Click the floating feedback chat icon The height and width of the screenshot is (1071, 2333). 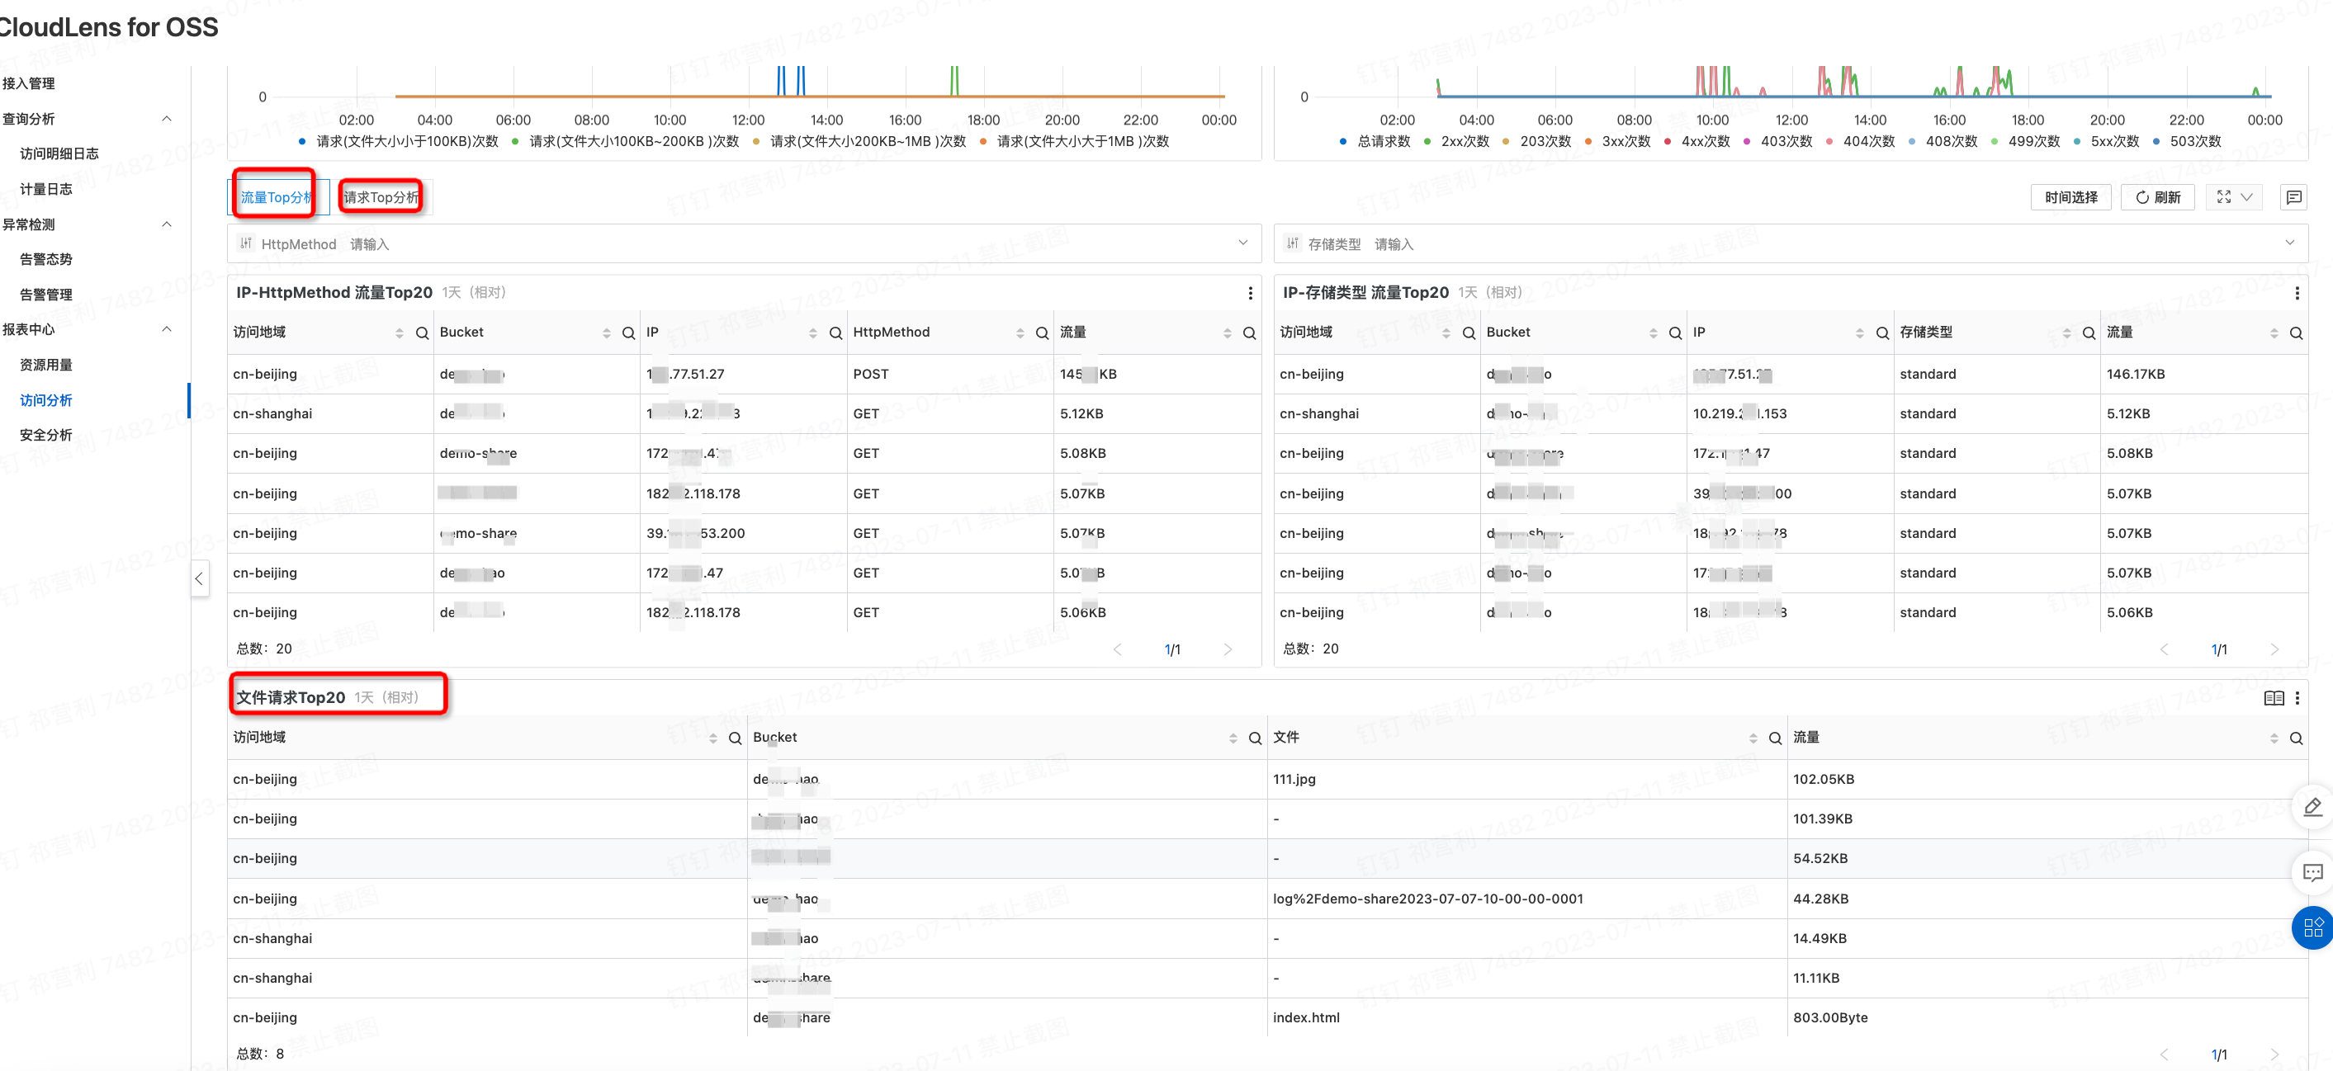click(2312, 872)
